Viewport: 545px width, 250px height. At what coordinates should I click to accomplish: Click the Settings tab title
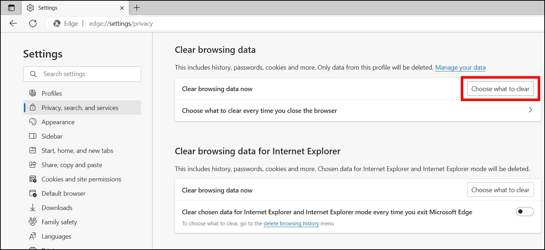(x=47, y=8)
